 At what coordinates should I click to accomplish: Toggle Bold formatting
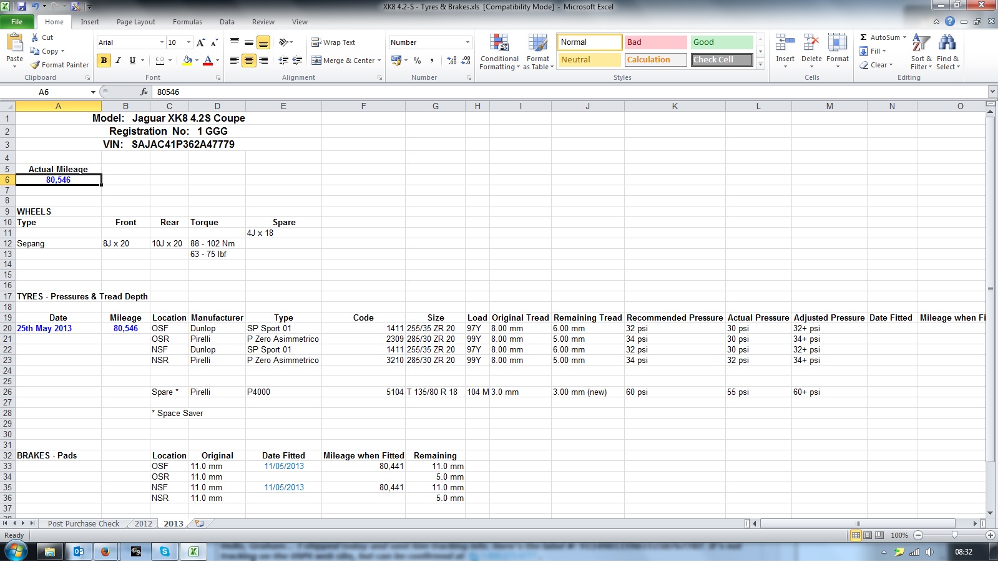tap(104, 61)
